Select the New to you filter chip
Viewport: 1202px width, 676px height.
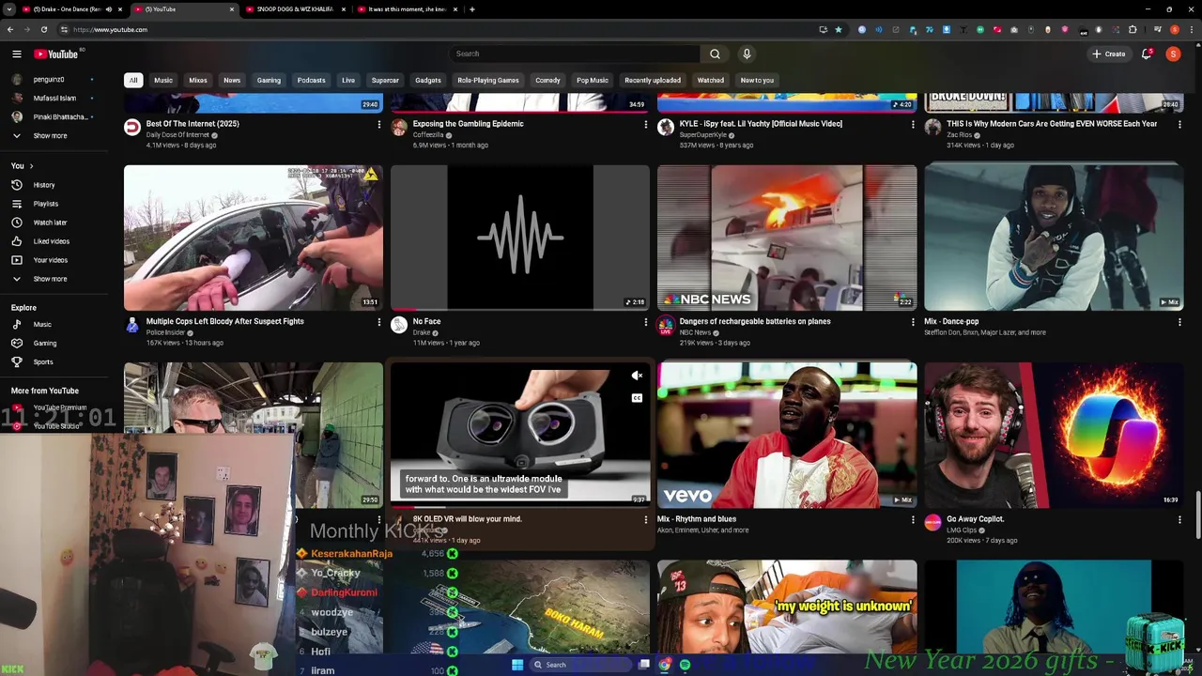tap(757, 81)
